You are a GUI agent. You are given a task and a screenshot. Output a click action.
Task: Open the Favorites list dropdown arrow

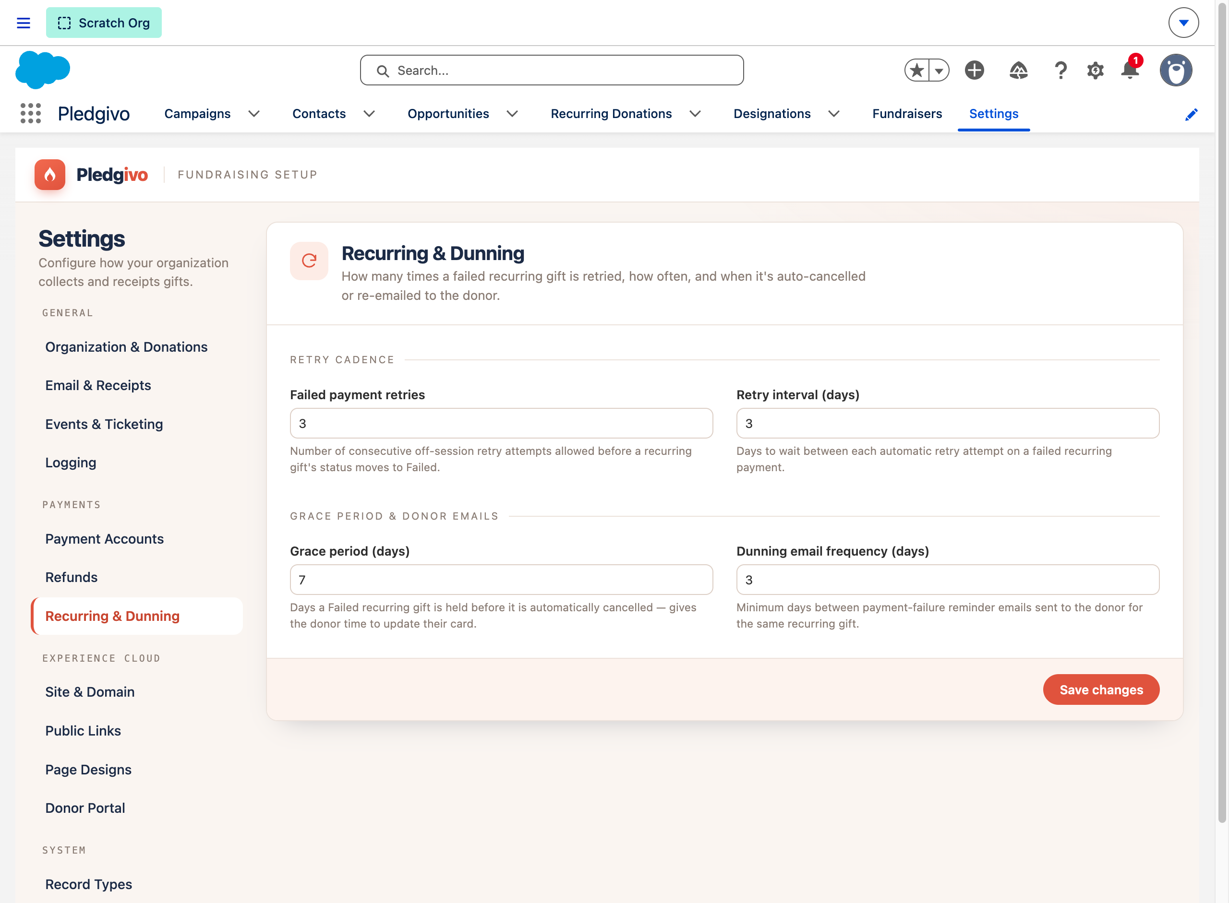(939, 71)
